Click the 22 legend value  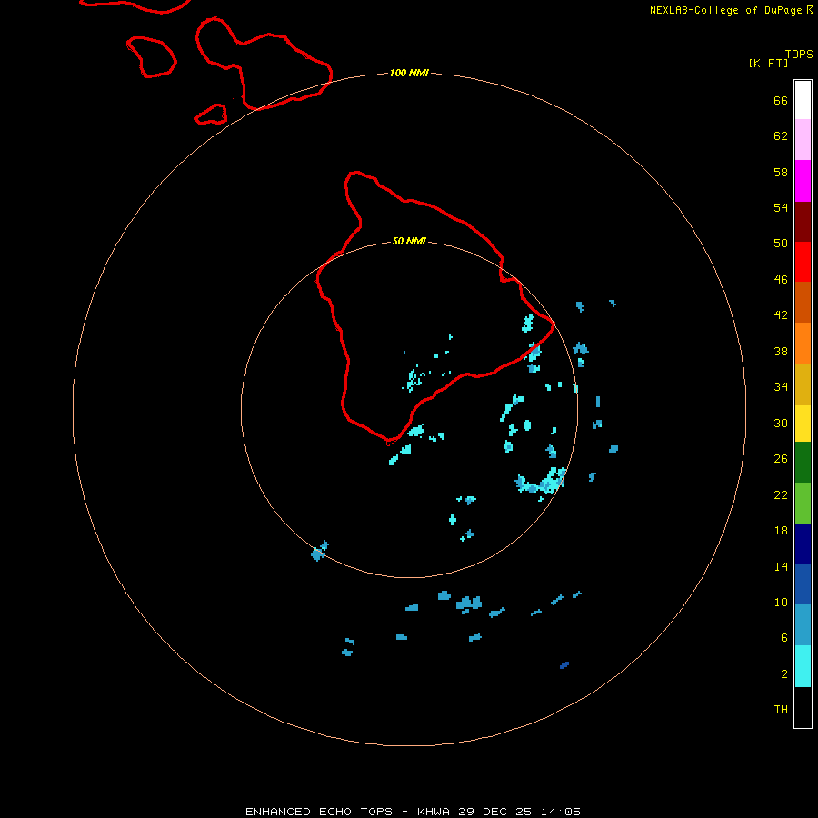pos(781,495)
